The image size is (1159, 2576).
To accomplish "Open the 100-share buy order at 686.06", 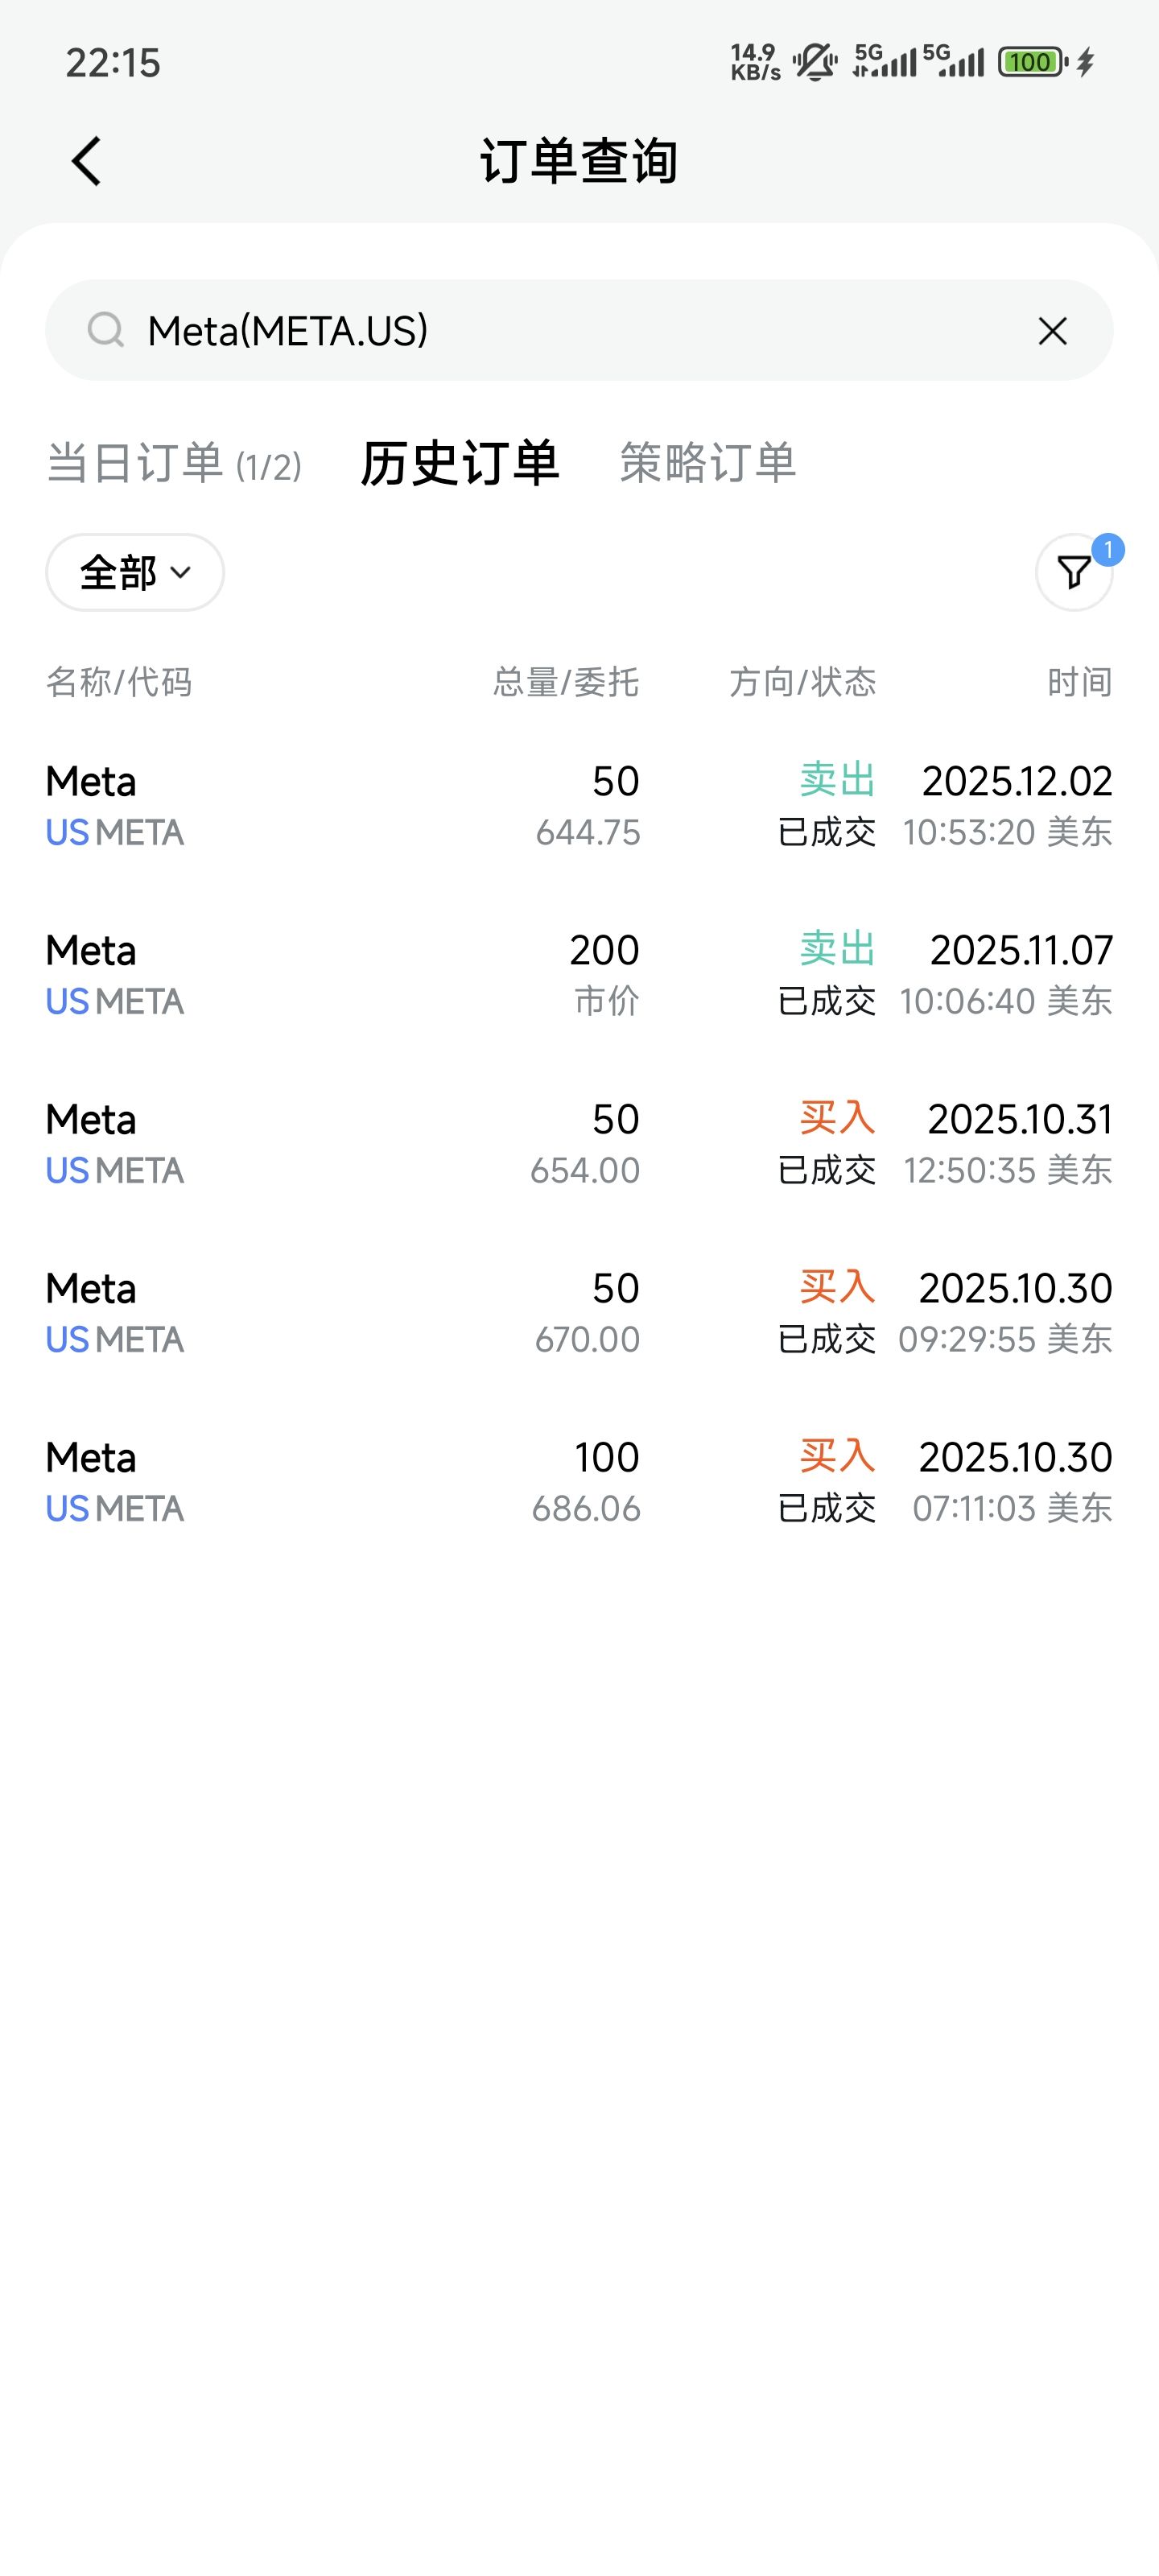I will (579, 1481).
